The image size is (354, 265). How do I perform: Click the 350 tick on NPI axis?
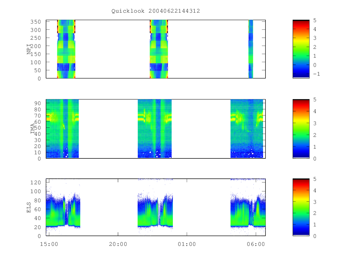click(x=36, y=22)
